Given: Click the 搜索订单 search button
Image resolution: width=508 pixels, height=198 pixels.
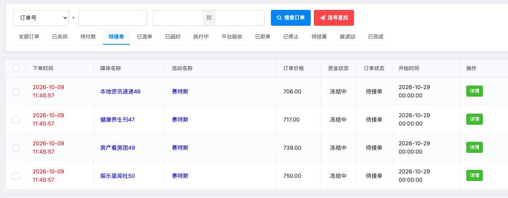Looking at the screenshot, I should tap(291, 18).
